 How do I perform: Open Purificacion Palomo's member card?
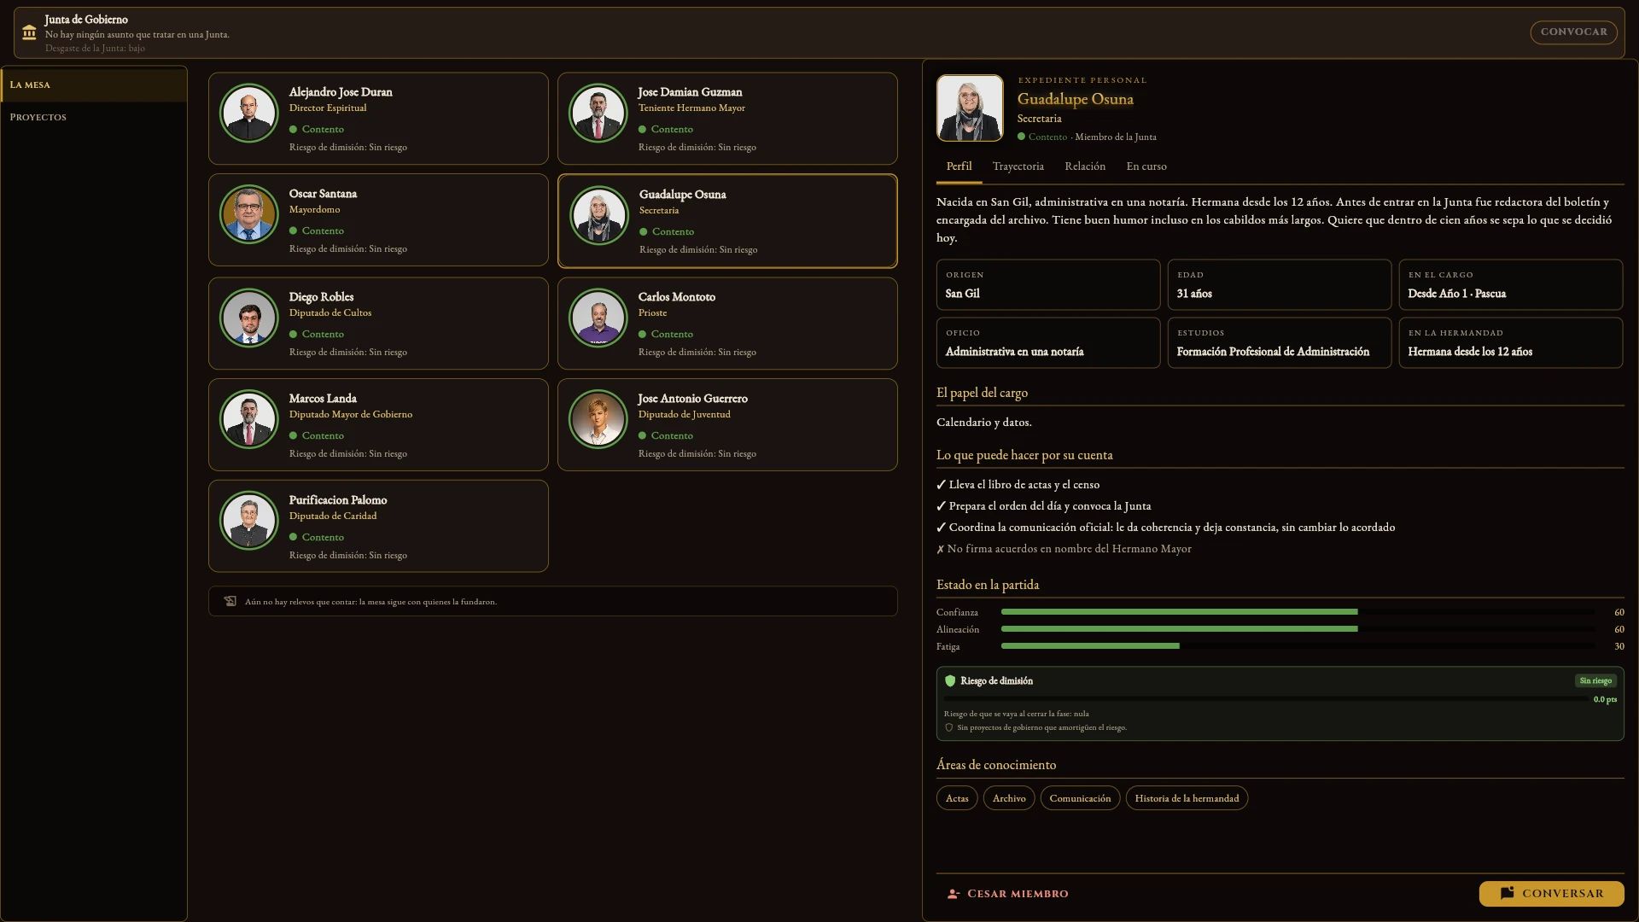click(x=378, y=526)
